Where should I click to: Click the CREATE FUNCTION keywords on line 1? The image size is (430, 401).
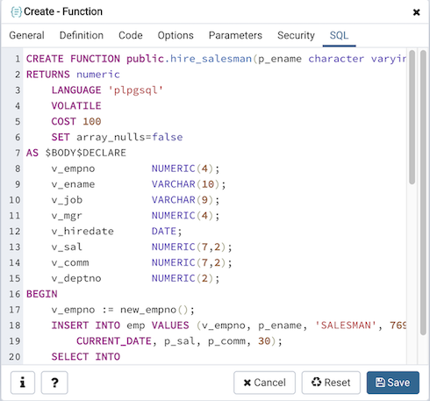pos(73,59)
